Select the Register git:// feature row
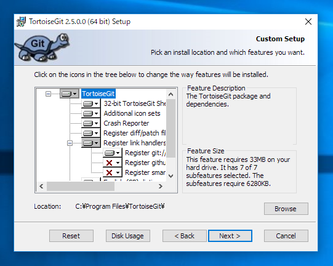Screen dimensions: 333x266 click(145, 153)
